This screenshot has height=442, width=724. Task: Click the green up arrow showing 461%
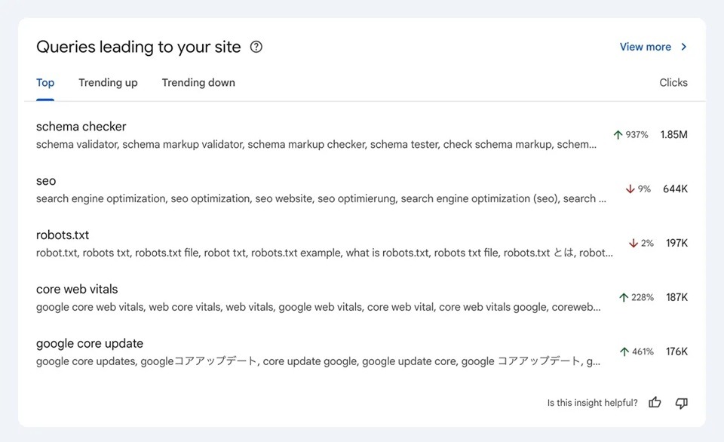[624, 352]
